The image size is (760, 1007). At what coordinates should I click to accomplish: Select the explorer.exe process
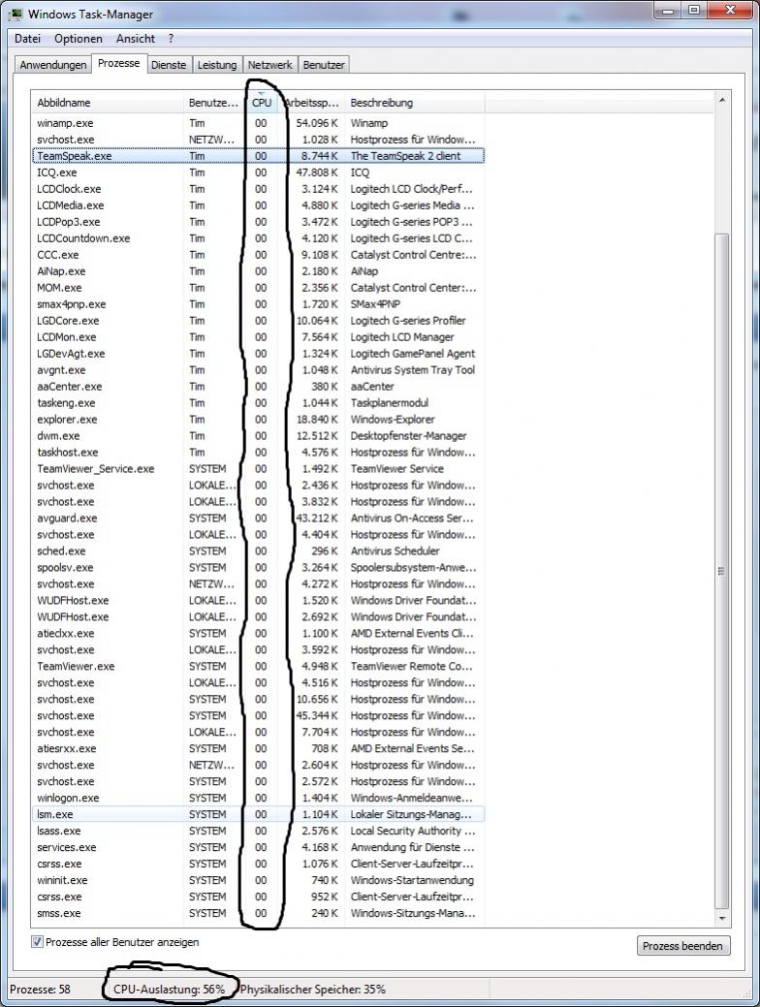pos(258,420)
